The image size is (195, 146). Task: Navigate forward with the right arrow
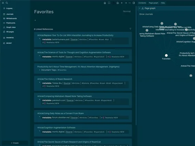(126, 3)
